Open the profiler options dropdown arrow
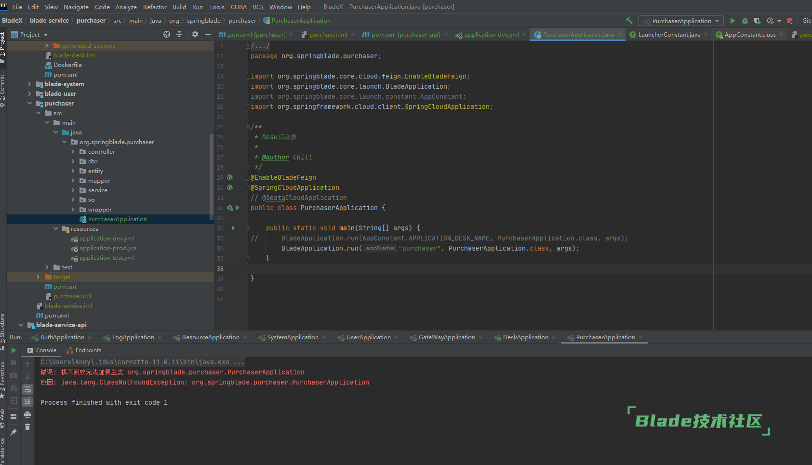This screenshot has height=465, width=812. pos(779,21)
